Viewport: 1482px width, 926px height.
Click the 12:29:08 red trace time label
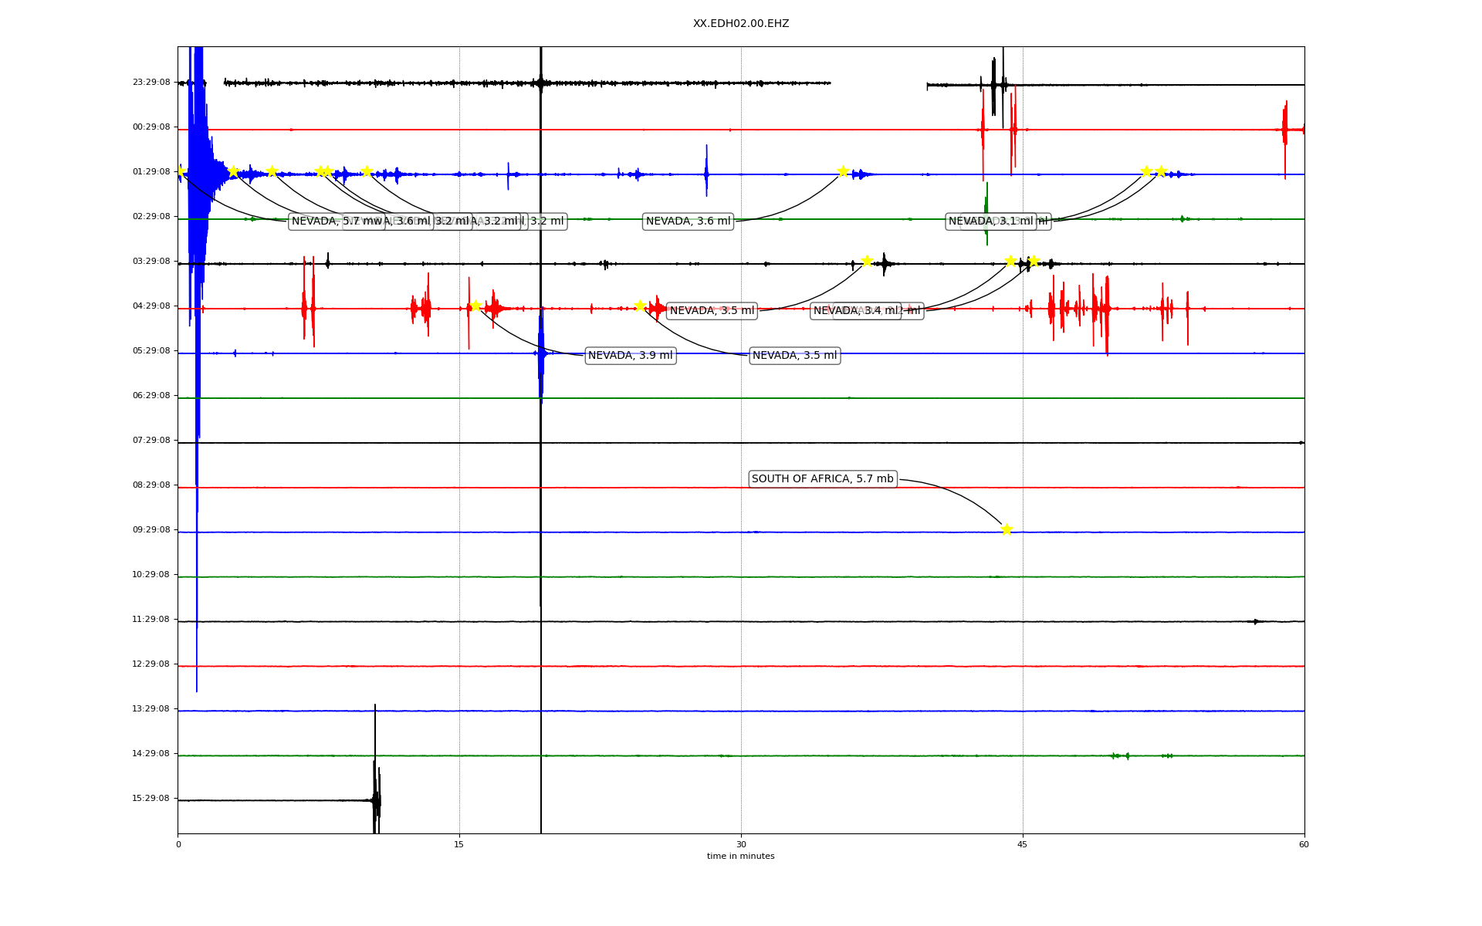tap(151, 664)
